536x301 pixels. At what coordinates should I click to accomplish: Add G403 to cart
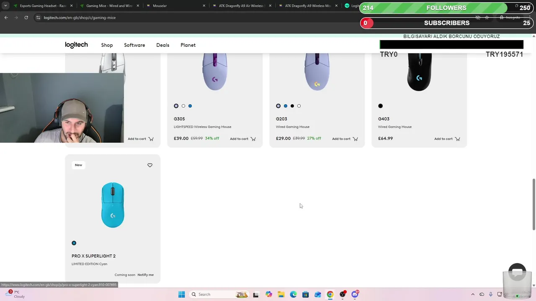447,139
